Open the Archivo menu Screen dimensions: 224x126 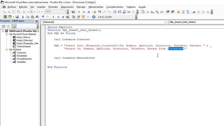coord(12,7)
